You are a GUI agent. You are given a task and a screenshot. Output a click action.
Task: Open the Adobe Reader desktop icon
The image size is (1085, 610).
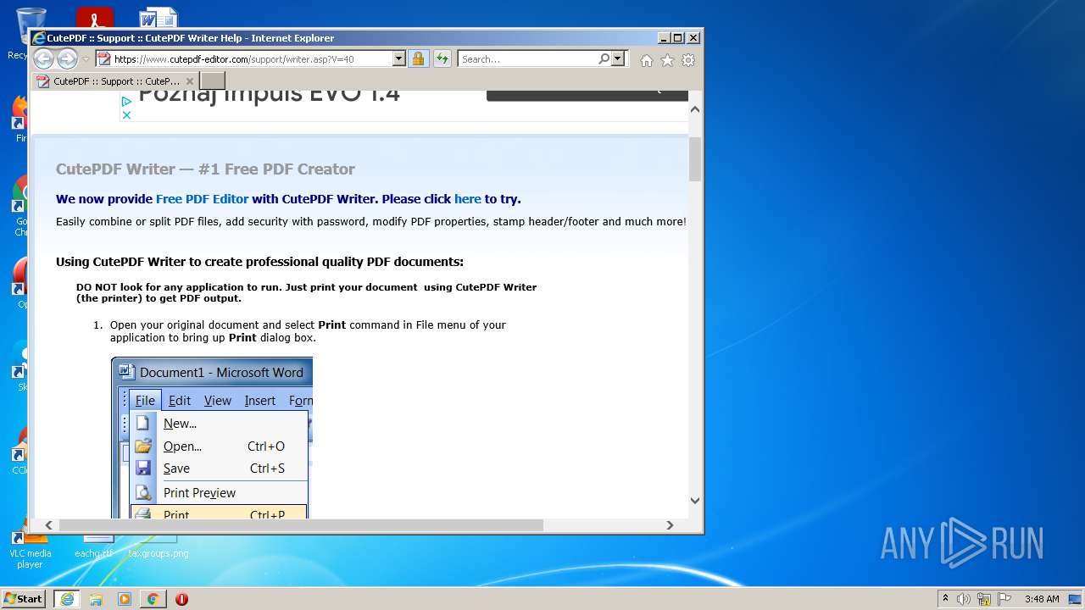tap(94, 18)
